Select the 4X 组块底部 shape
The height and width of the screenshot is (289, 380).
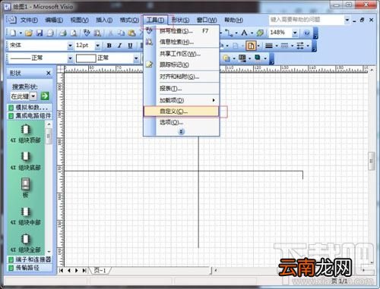coord(25,162)
